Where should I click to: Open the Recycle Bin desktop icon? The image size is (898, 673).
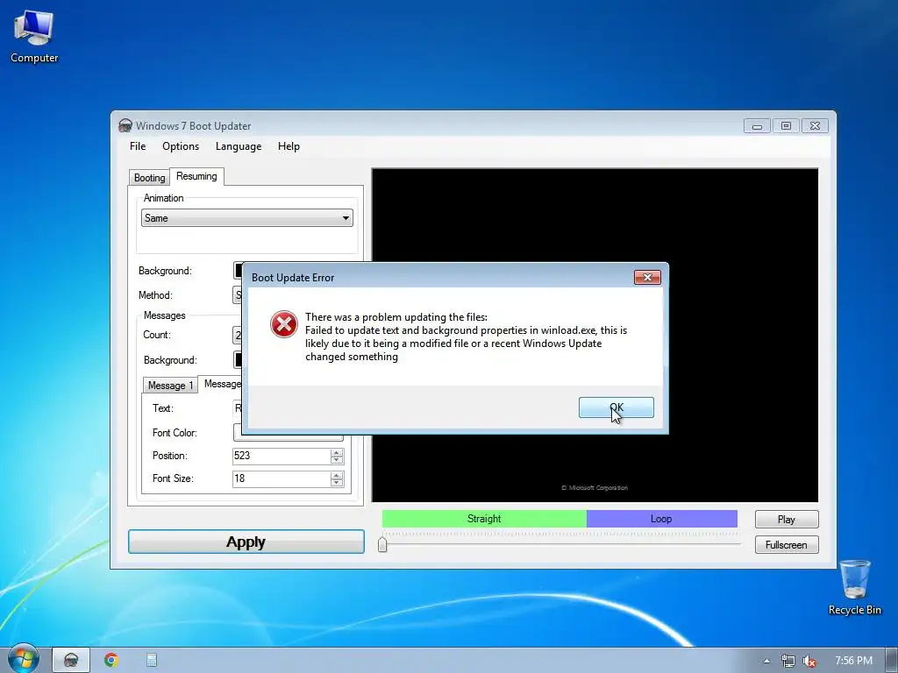[854, 586]
